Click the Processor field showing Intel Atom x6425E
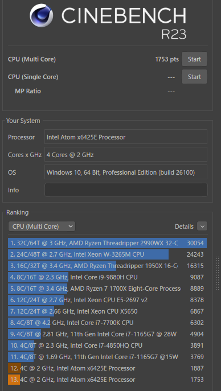221x391 pixels. tap(126, 137)
